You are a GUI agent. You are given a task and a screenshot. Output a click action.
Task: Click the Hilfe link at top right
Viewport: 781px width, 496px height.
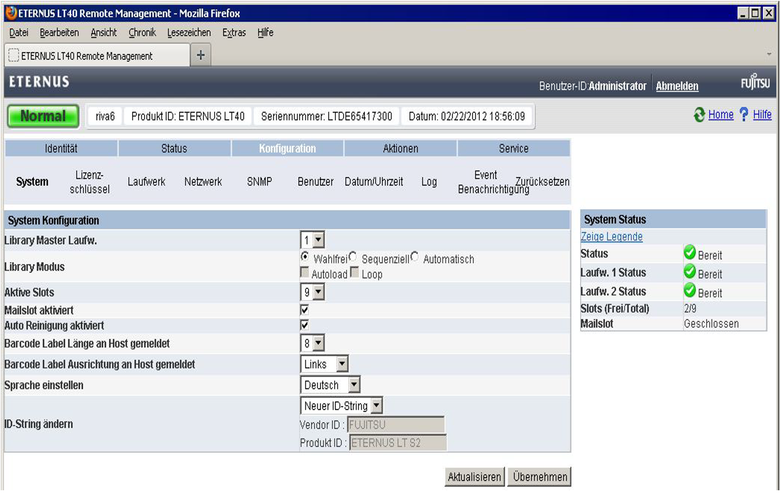(x=762, y=115)
